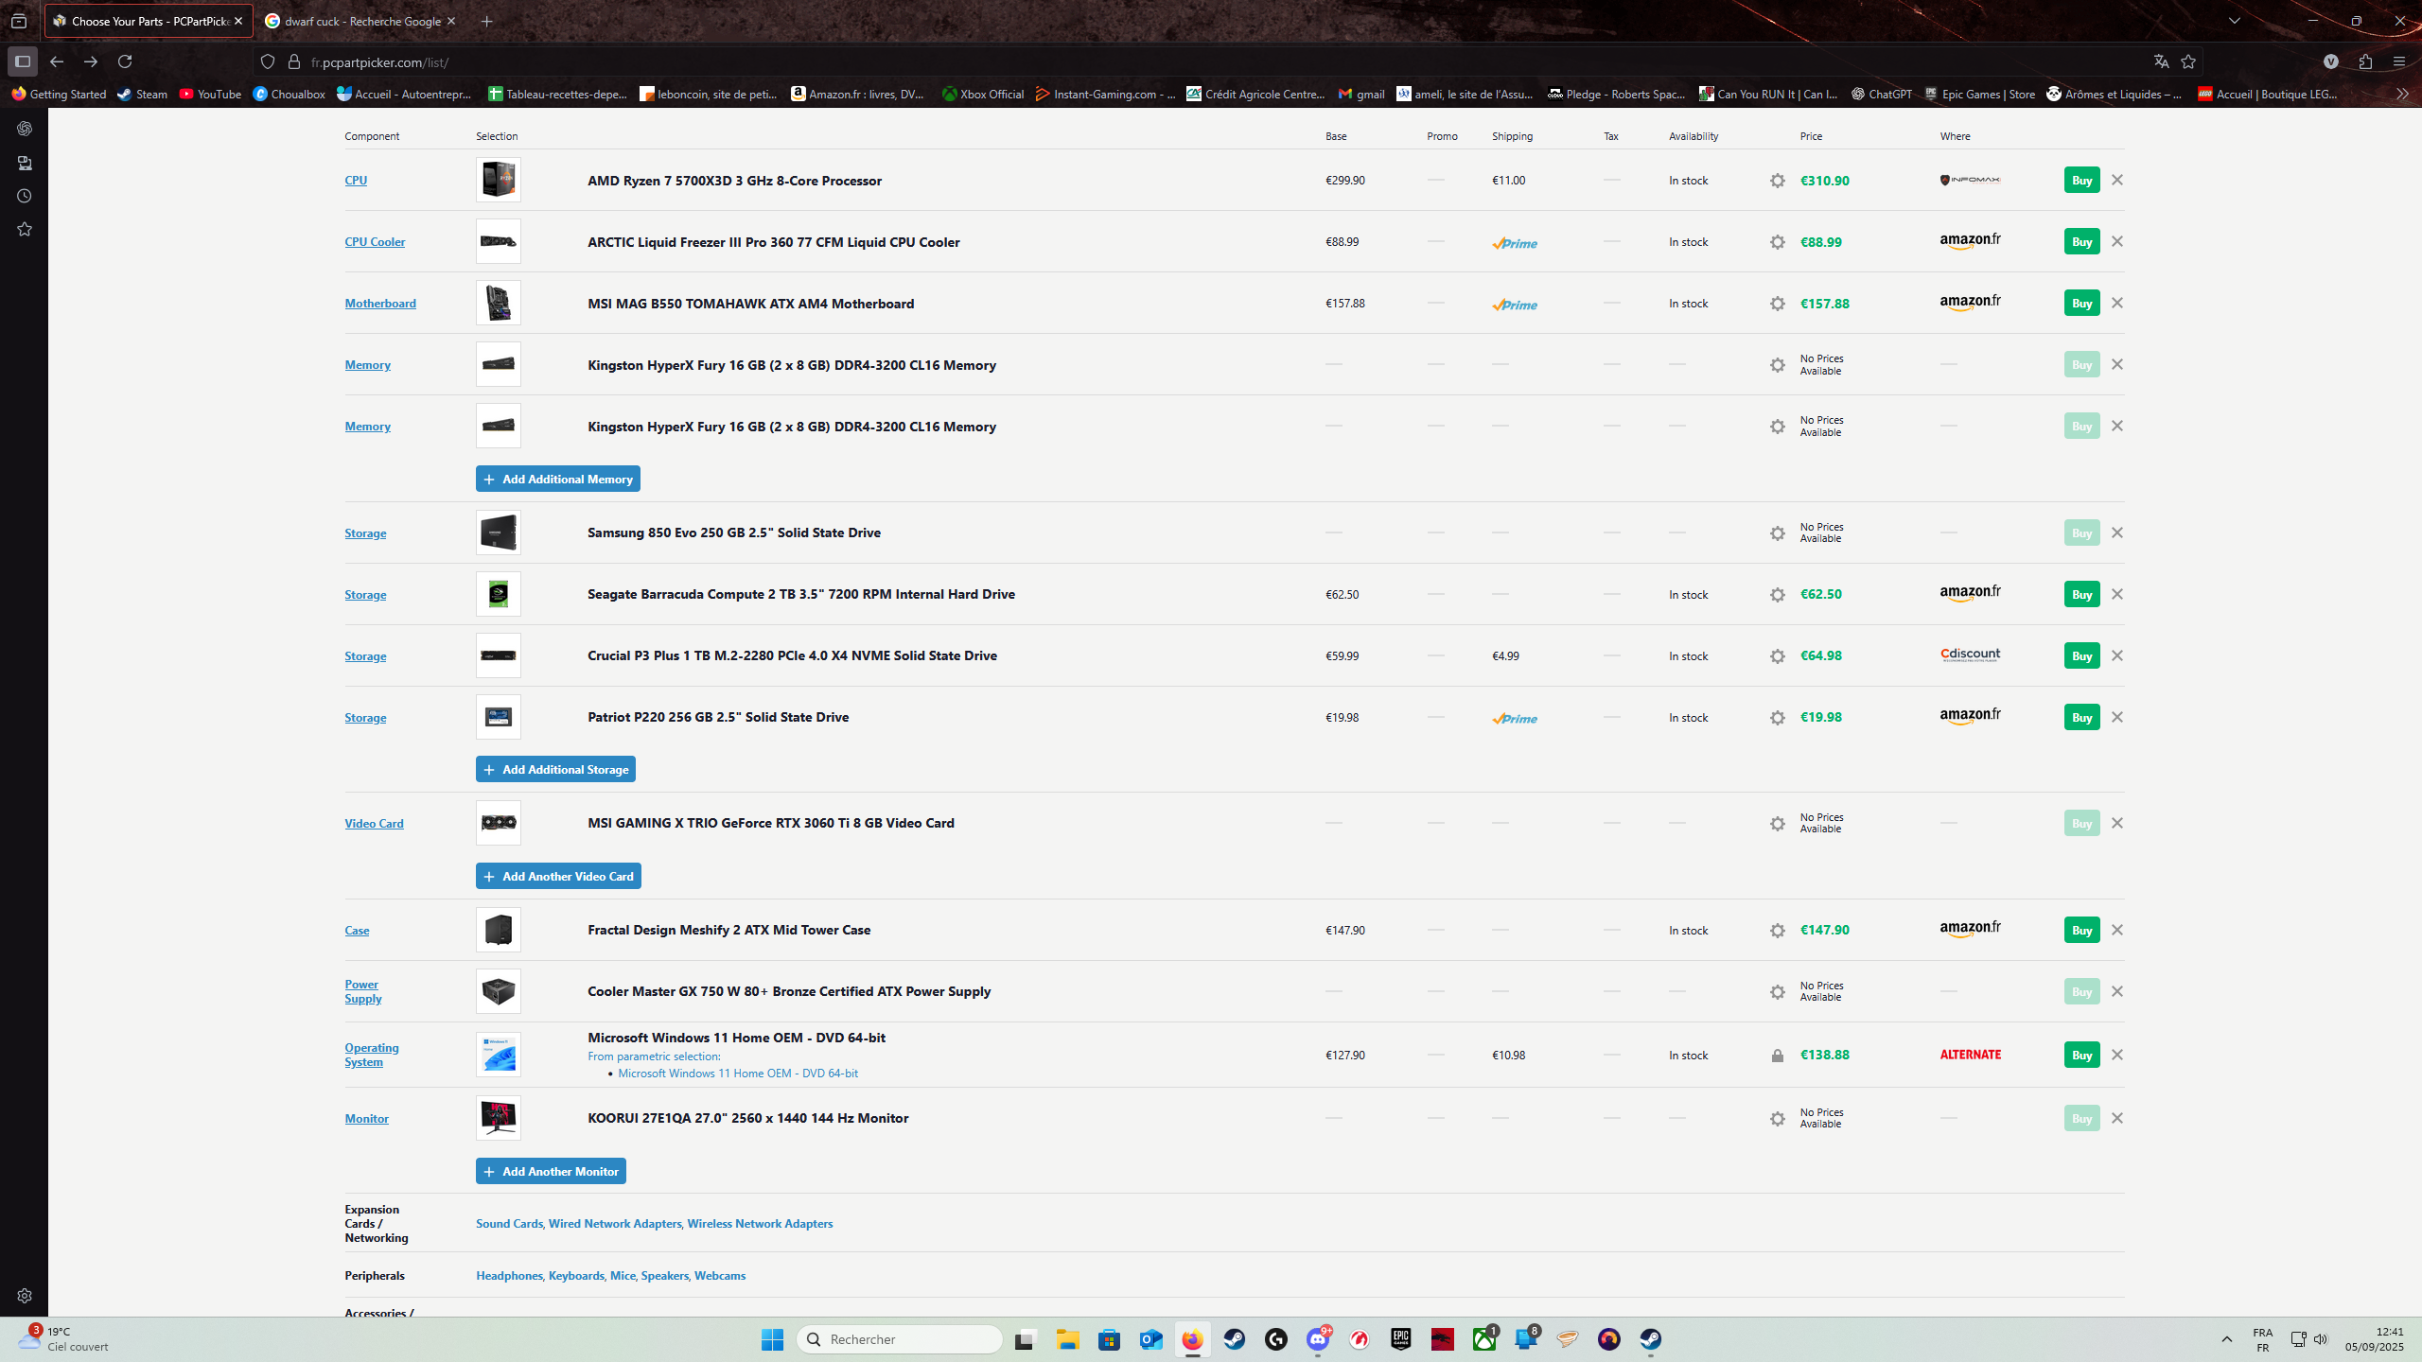Image resolution: width=2422 pixels, height=1362 pixels.
Task: Click the Ryzen 7 5700X3D thumbnail image
Action: (498, 180)
